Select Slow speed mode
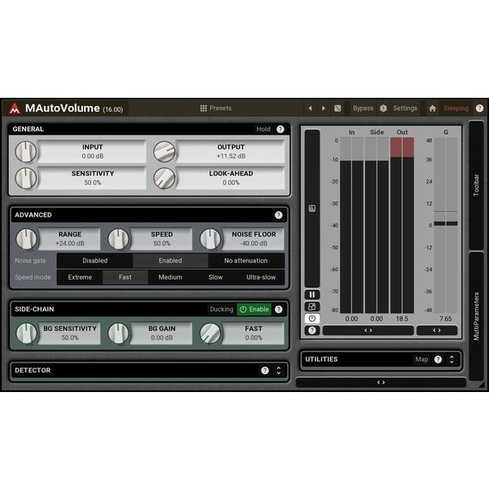489x489 pixels. [x=215, y=277]
